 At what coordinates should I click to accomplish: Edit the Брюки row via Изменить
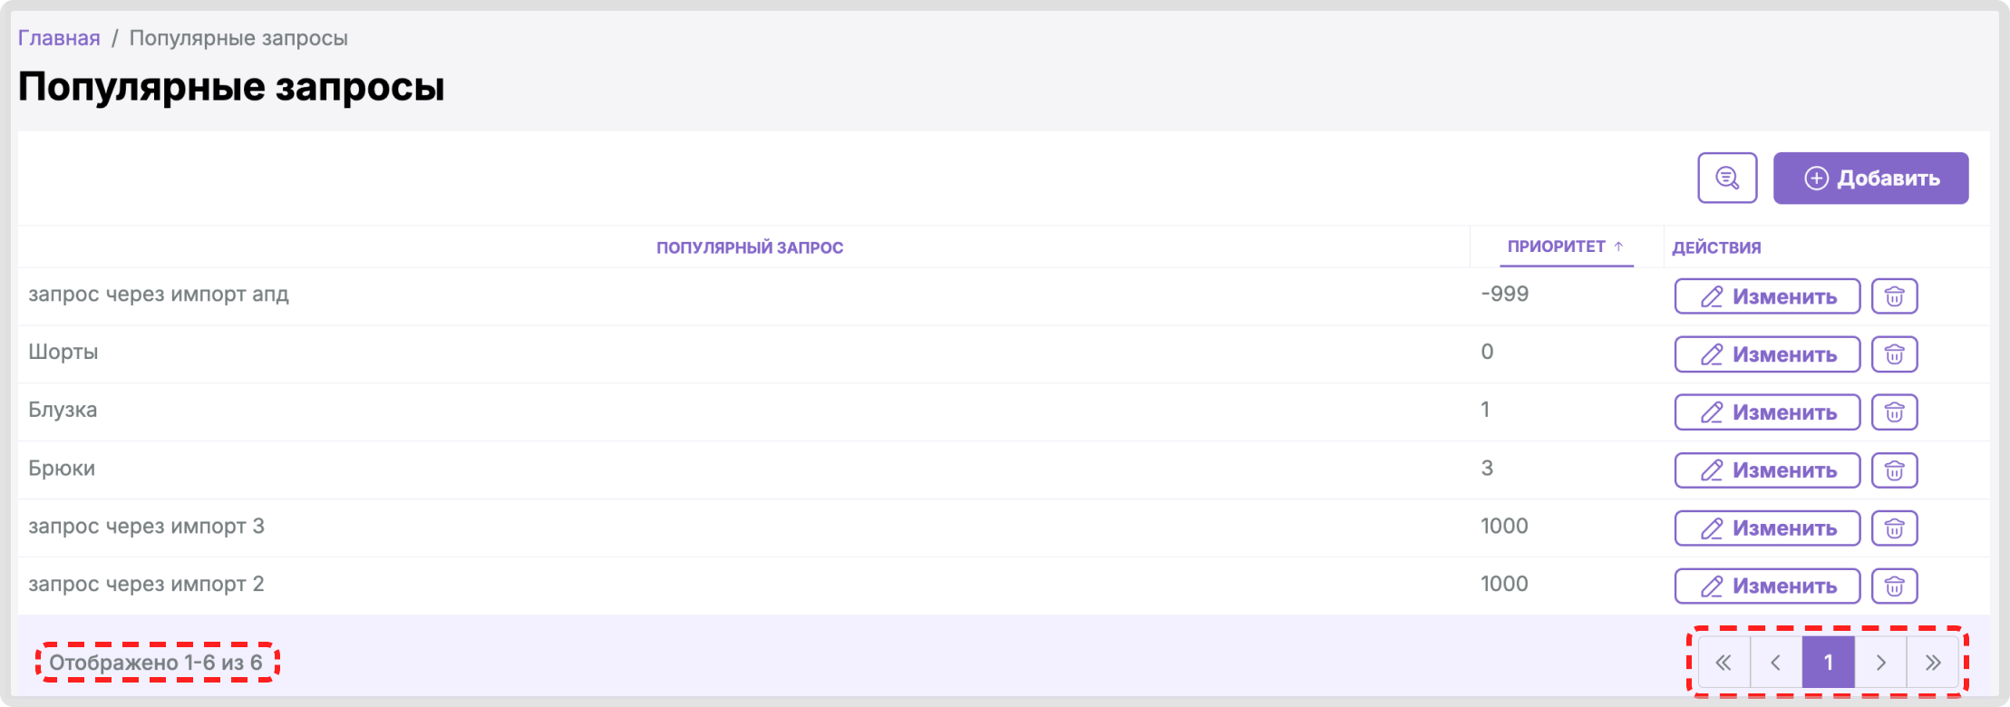point(1767,470)
